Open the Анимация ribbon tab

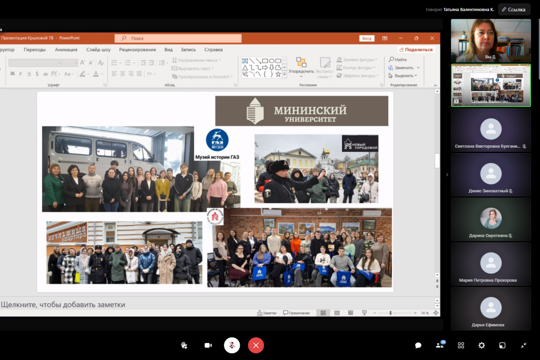point(66,49)
